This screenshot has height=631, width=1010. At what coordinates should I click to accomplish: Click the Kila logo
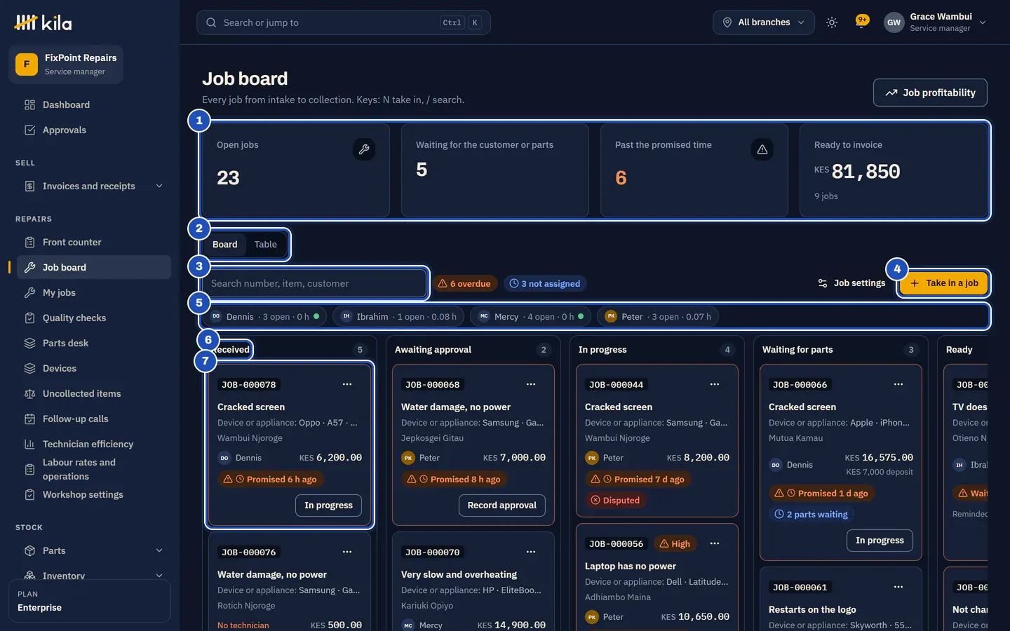pyautogui.click(x=43, y=23)
